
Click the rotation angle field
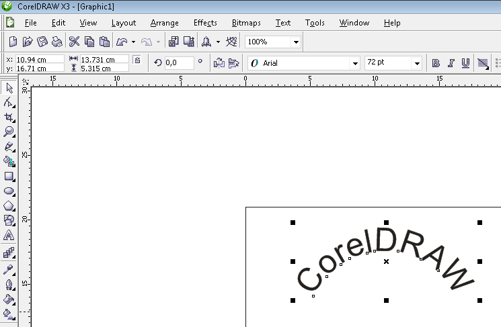(x=180, y=63)
